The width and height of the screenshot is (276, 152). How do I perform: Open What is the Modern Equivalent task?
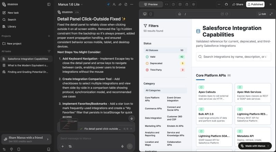(27, 65)
